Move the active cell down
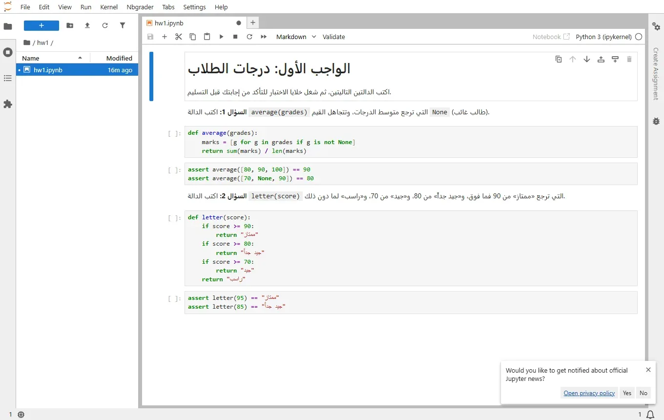Screen dimensions: 664x420 (587, 59)
